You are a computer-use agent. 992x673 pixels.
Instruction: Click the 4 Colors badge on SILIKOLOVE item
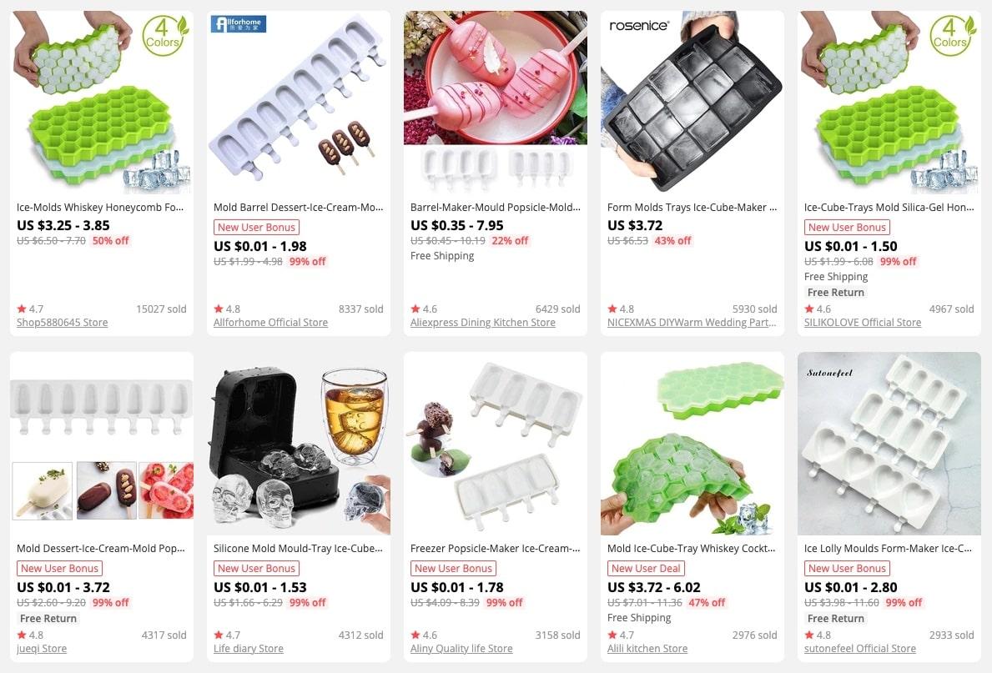pos(951,36)
